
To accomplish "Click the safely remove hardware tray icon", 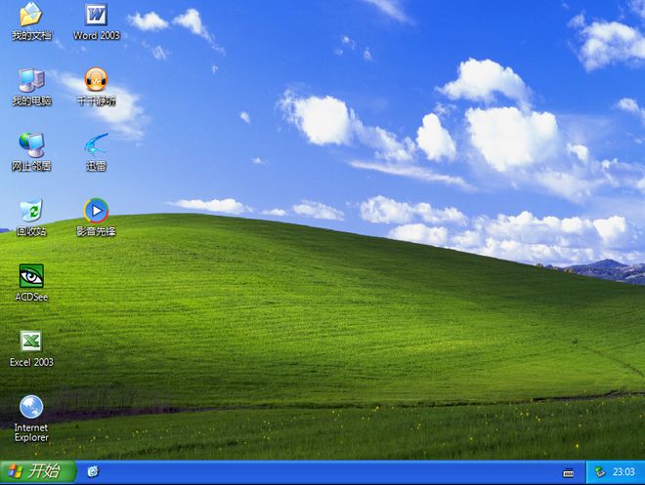I will point(600,472).
